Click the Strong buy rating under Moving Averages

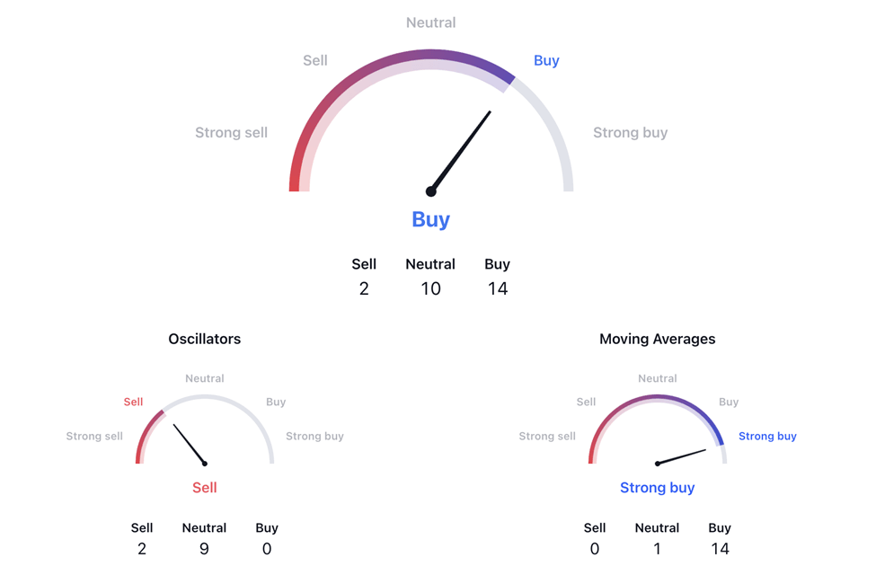click(657, 488)
